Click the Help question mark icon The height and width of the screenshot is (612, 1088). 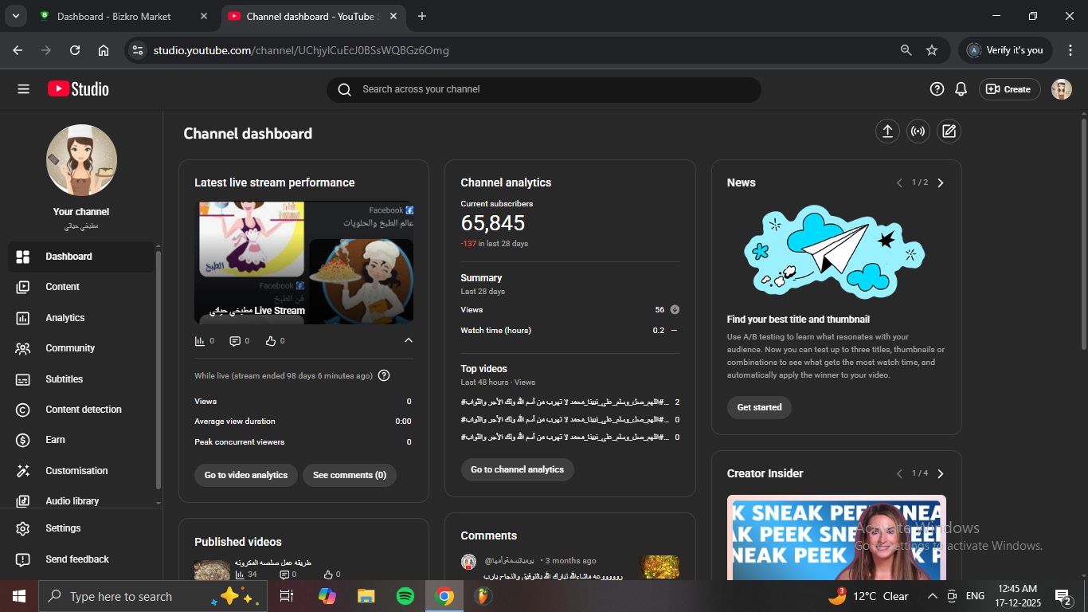(x=937, y=89)
